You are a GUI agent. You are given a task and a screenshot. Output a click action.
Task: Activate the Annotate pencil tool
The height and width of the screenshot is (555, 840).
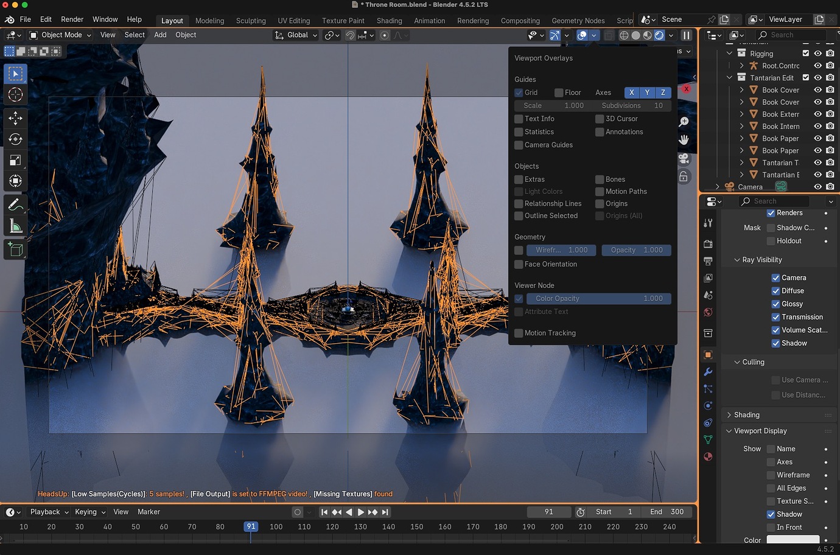[16, 205]
